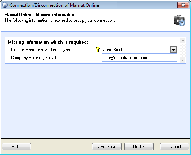
Task: Open Help for this wizard
Action: tap(16, 147)
